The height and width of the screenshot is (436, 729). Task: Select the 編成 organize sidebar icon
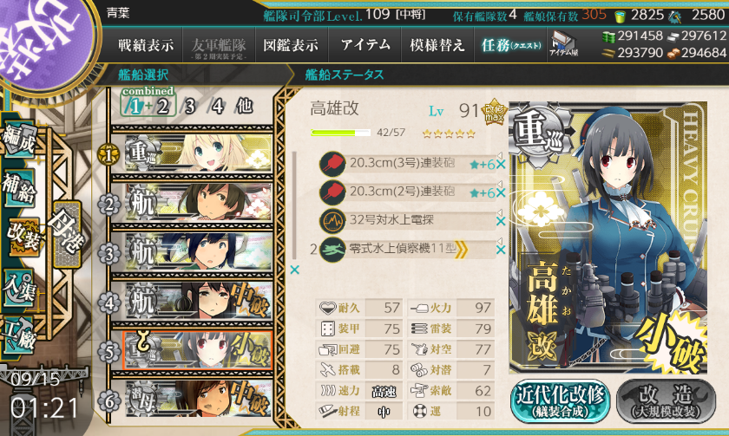pos(19,140)
